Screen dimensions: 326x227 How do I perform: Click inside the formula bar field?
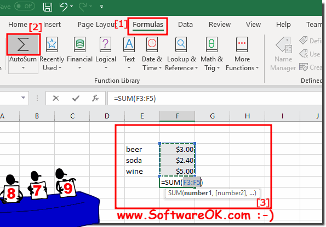215,98
